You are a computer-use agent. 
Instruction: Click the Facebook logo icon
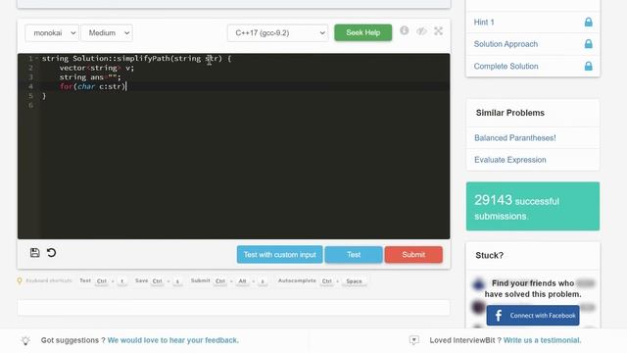point(499,316)
